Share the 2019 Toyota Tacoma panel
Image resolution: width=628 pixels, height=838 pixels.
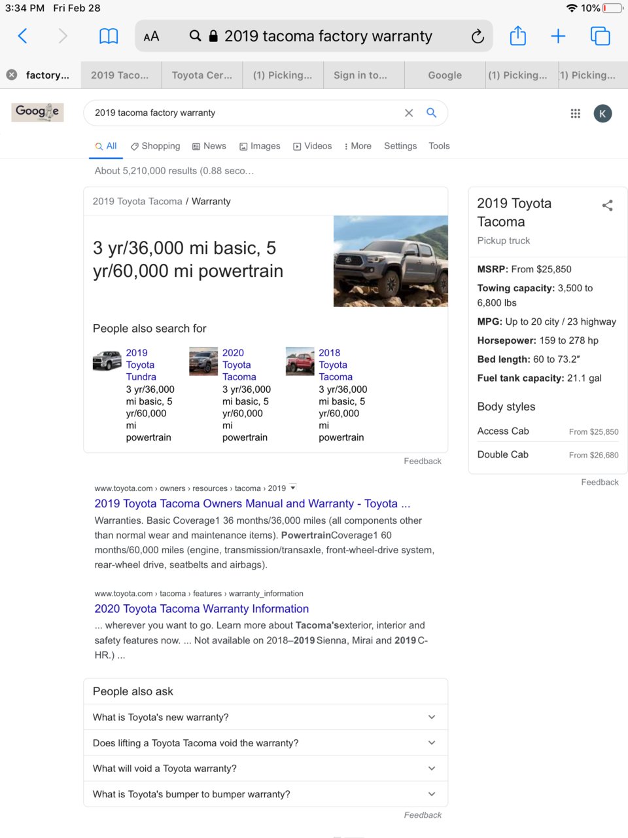pyautogui.click(x=608, y=206)
